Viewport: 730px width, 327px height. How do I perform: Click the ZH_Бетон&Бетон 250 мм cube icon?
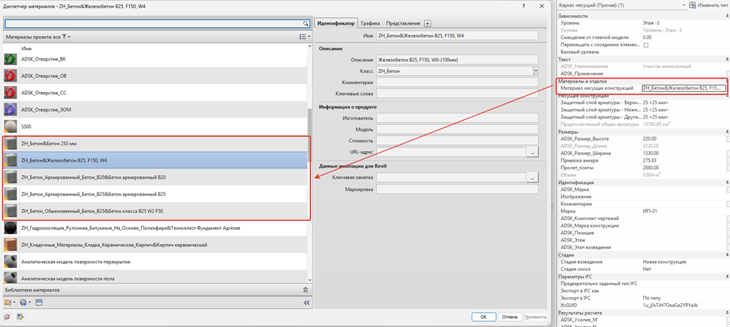click(x=10, y=143)
